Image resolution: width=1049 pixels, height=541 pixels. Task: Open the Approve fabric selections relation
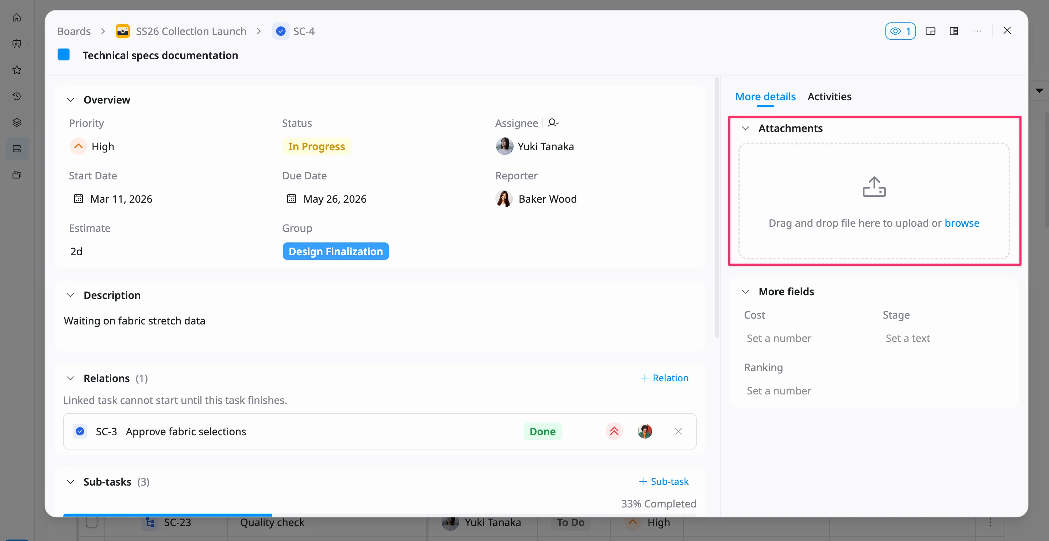click(186, 431)
